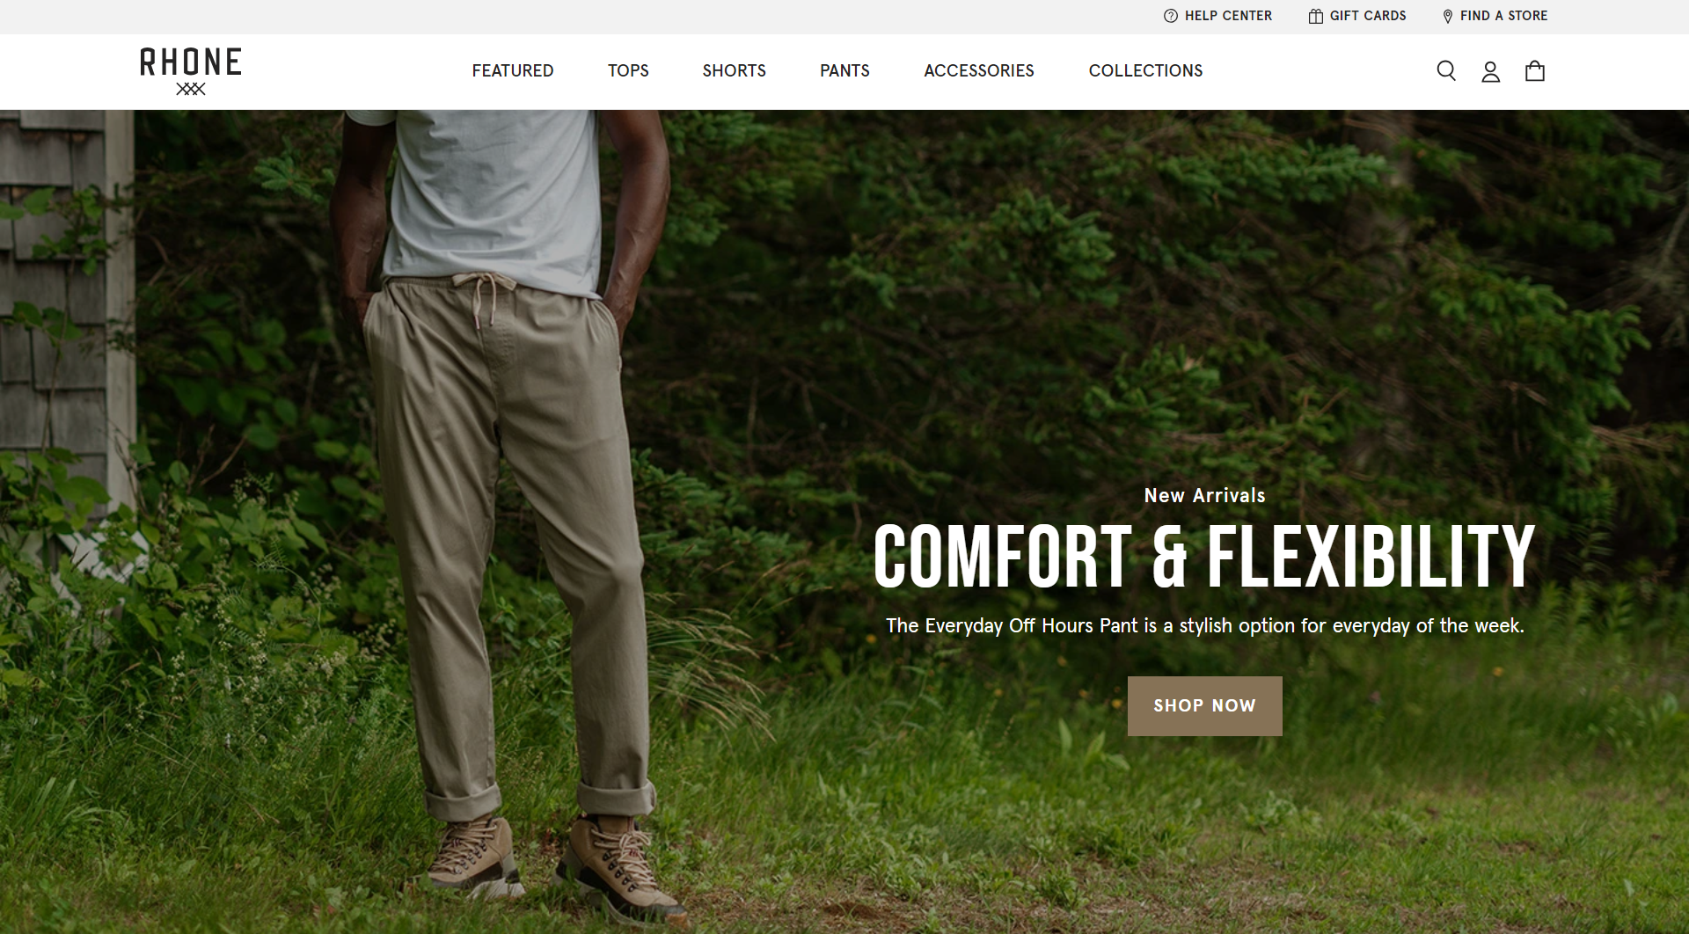
Task: Click the Shop Now button
Action: pyautogui.click(x=1205, y=706)
